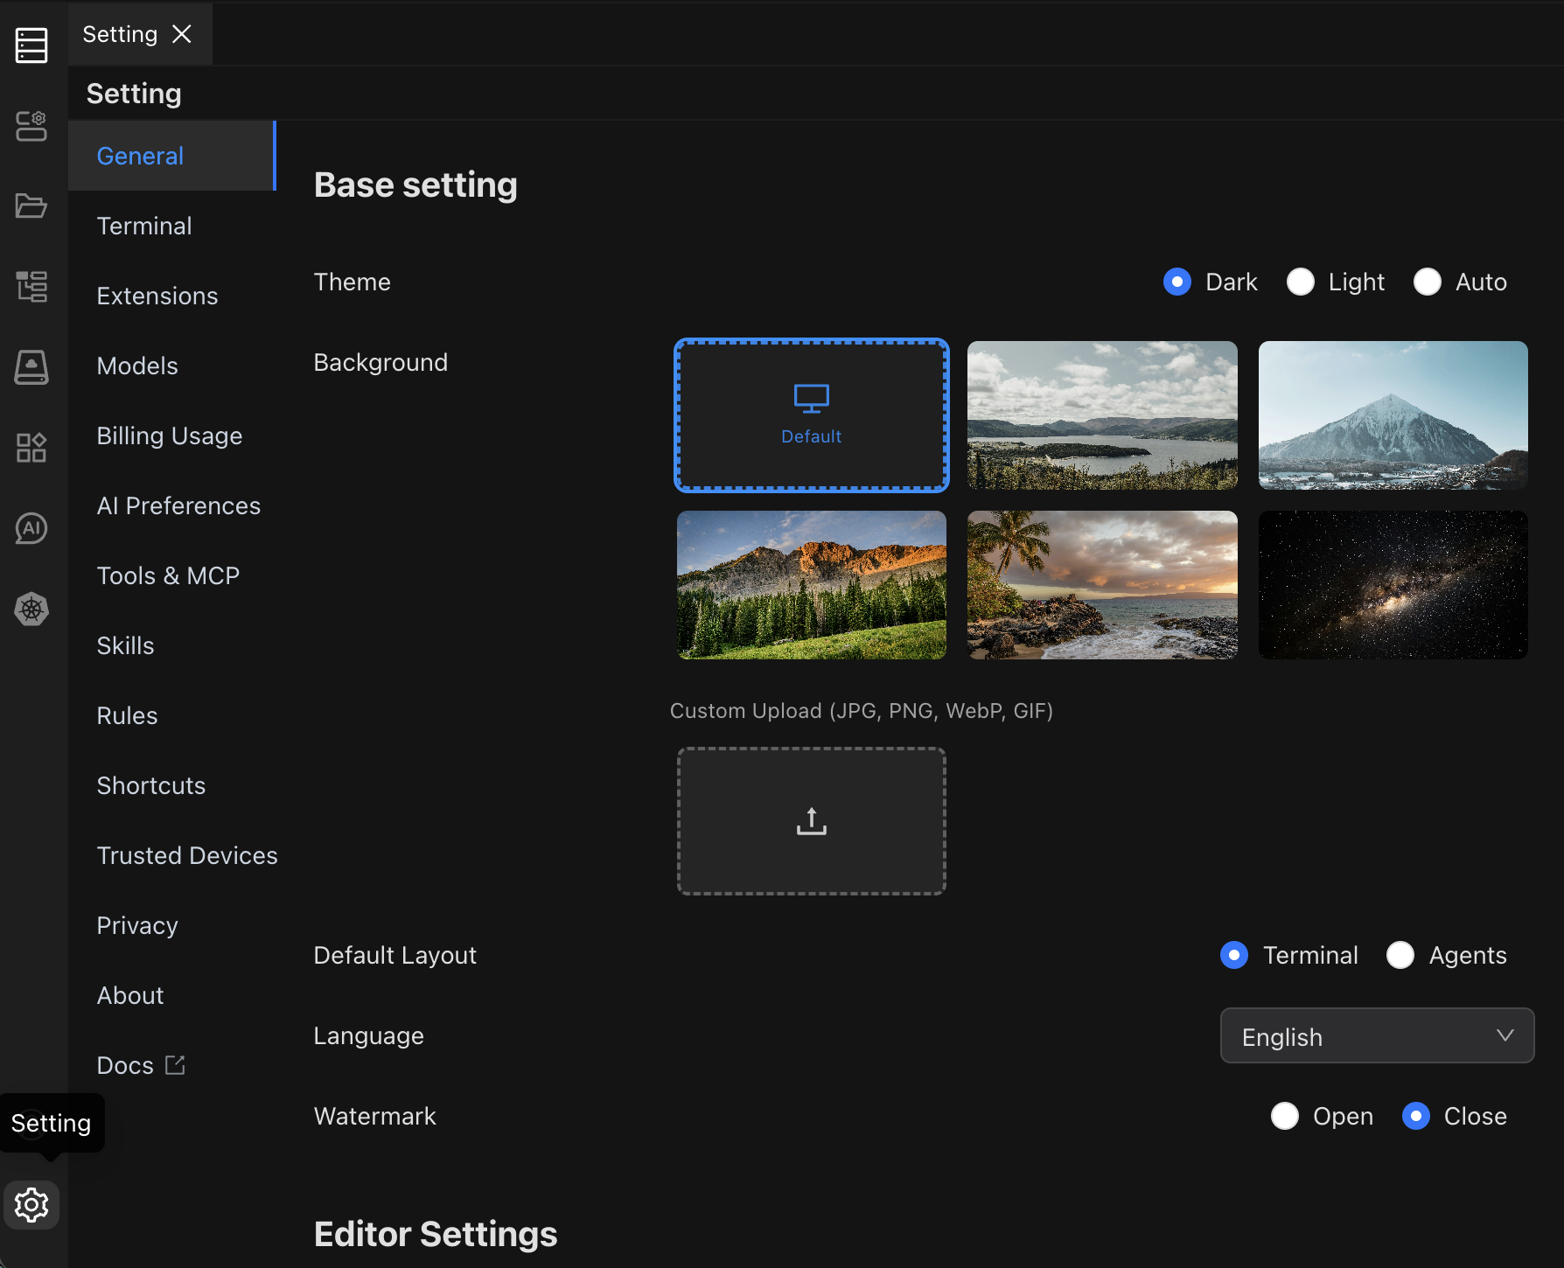Open the server list icon in sidebar
The image size is (1564, 1268).
pos(31,45)
